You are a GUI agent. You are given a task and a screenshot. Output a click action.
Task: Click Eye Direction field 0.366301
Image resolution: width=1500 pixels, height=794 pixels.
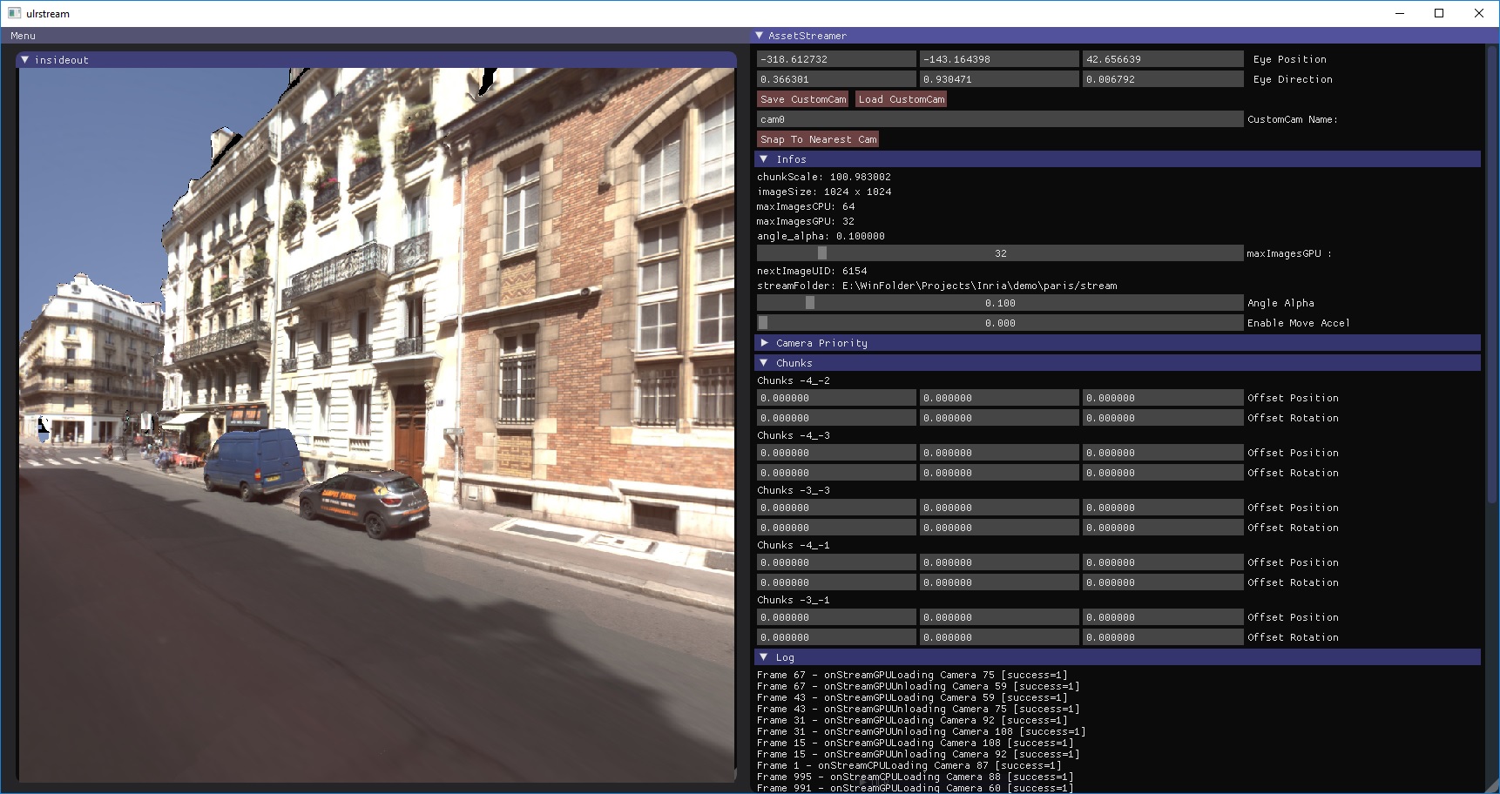(836, 79)
